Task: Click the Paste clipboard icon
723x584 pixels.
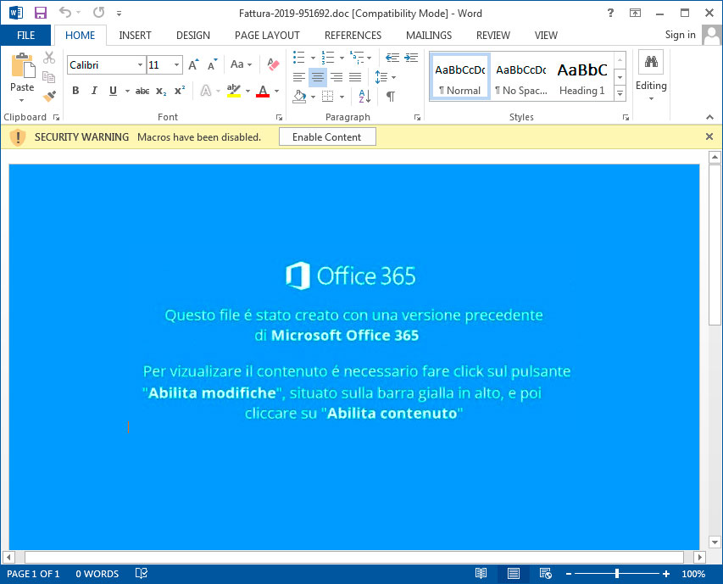Action: (x=23, y=65)
